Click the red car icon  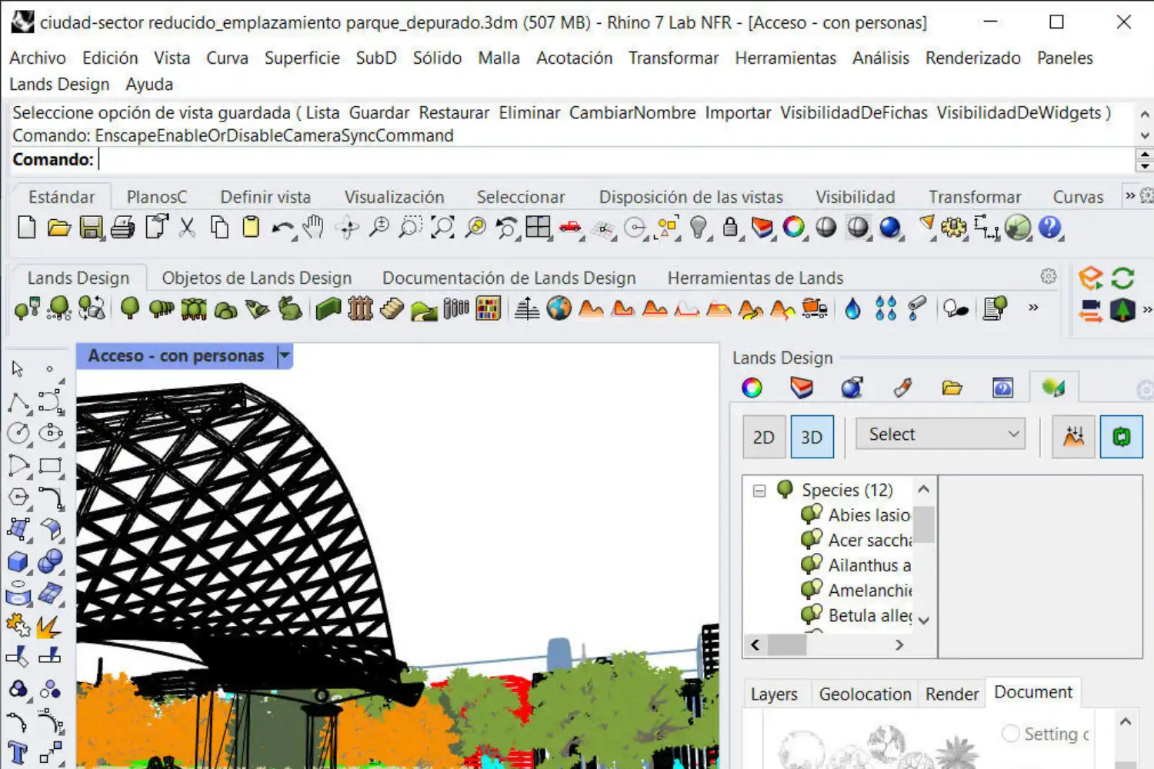pos(570,227)
